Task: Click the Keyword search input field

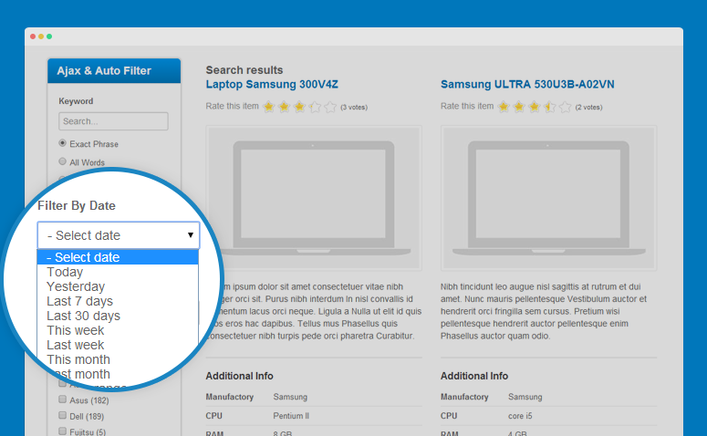Action: click(x=113, y=121)
